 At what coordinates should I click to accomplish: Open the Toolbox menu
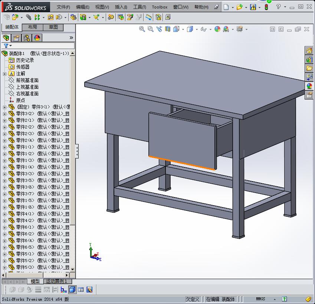pos(160,7)
